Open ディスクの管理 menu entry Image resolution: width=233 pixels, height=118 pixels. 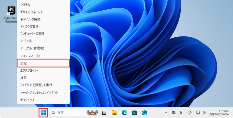tap(43, 27)
